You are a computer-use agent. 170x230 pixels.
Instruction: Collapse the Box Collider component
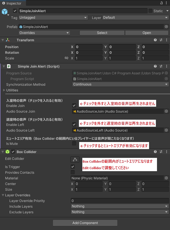point(3,152)
